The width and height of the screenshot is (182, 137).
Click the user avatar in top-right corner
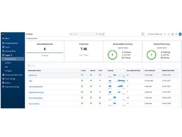180,34
